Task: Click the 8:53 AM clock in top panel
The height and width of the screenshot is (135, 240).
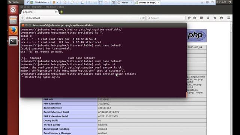Action: tap(221, 2)
